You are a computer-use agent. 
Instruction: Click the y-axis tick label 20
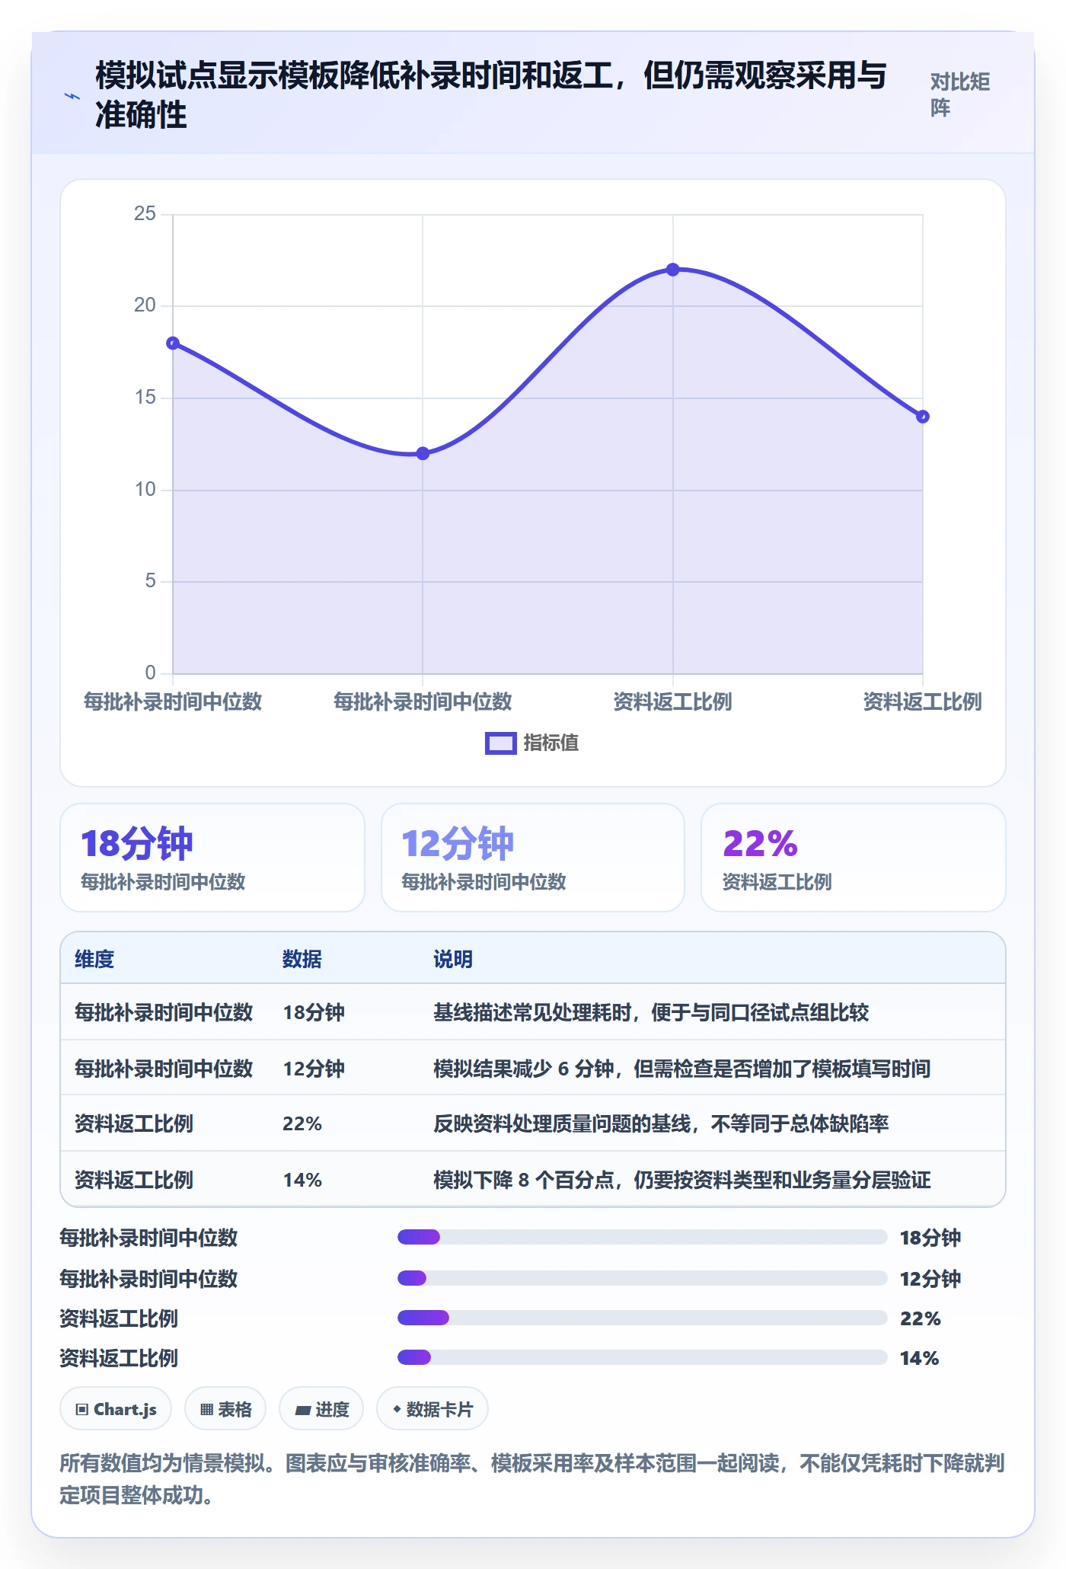click(145, 305)
